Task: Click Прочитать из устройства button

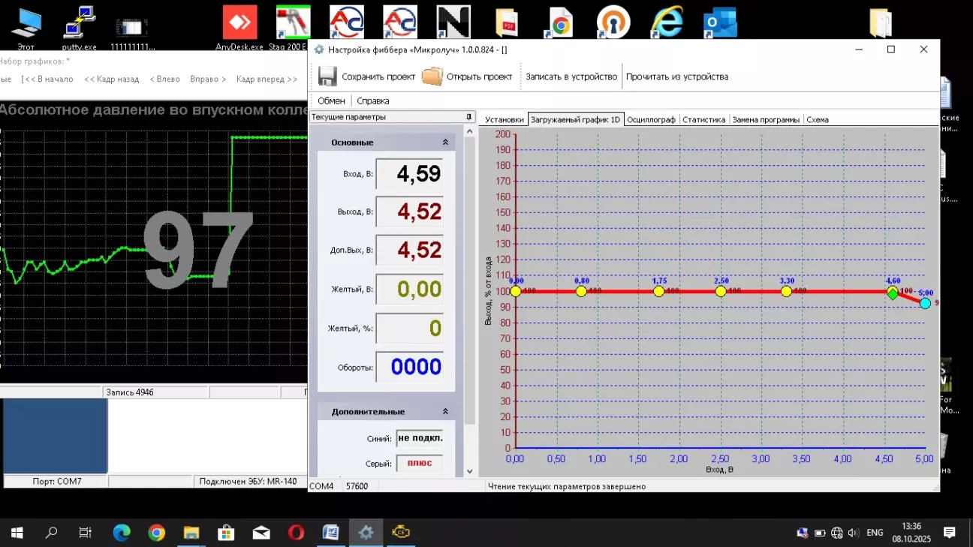Action: point(676,77)
